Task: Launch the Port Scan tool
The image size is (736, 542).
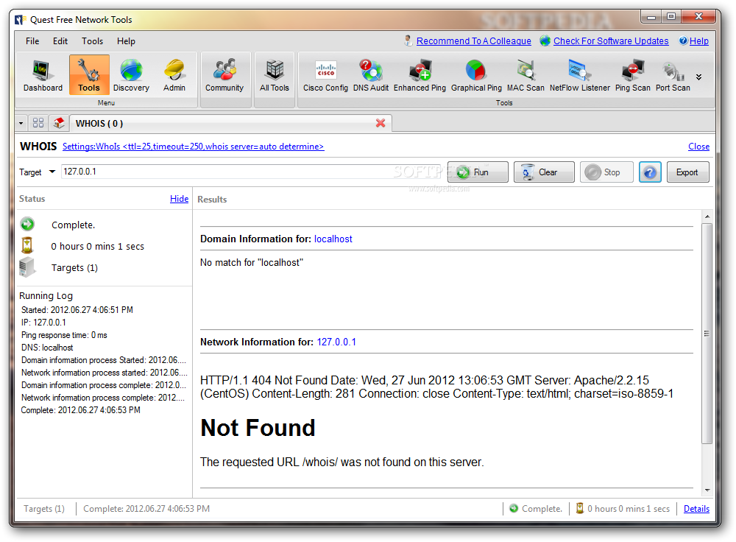Action: (x=673, y=74)
